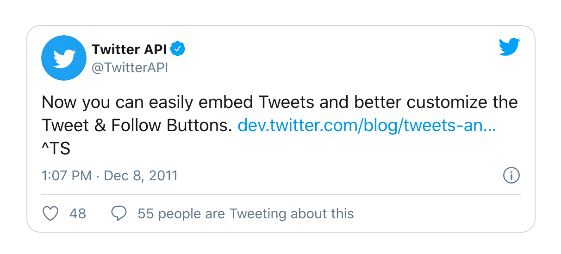Viewport: 561px width, 254px height.
Task: Open the tweet info circle icon
Action: click(x=511, y=176)
